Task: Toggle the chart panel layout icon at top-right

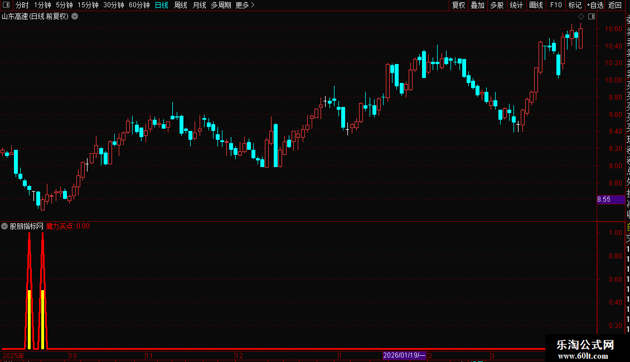Action: [x=592, y=17]
